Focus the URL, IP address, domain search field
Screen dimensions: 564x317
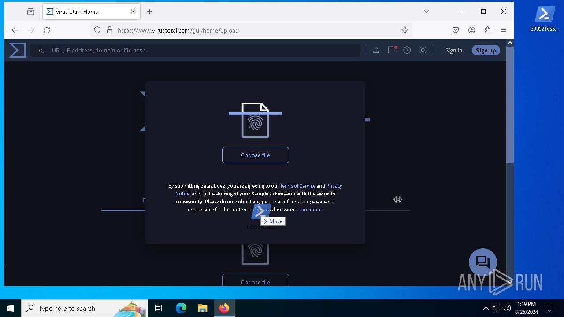[x=195, y=50]
